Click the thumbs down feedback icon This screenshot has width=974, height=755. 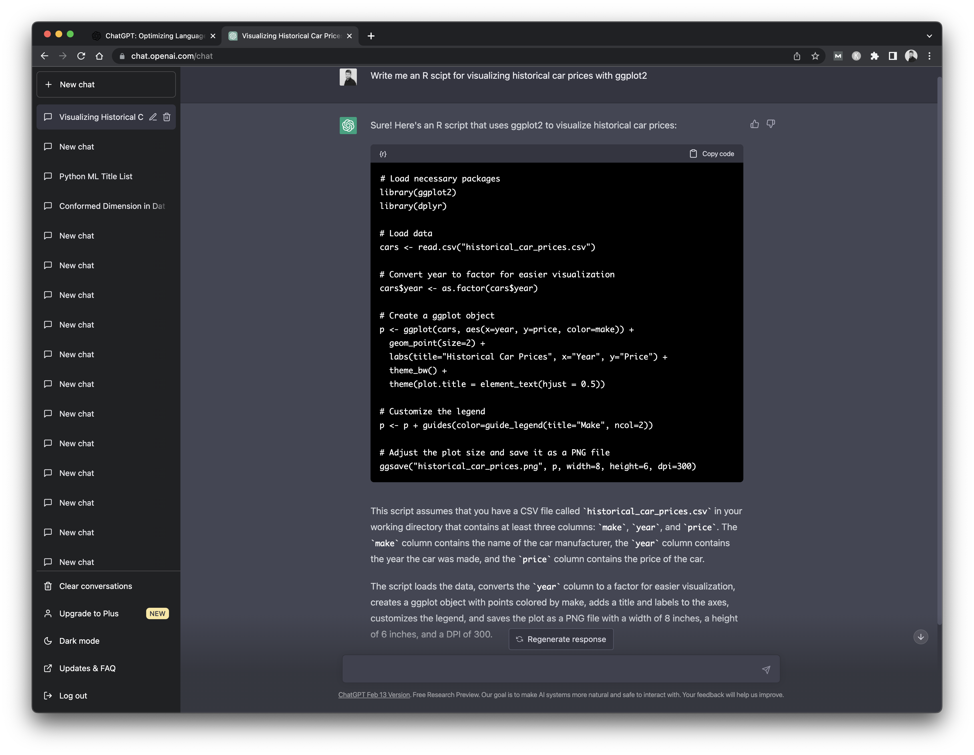[771, 124]
